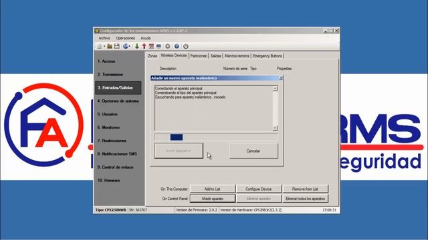428x240 pixels.
Task: Click the power restart toolbar icon
Action: tap(186, 46)
